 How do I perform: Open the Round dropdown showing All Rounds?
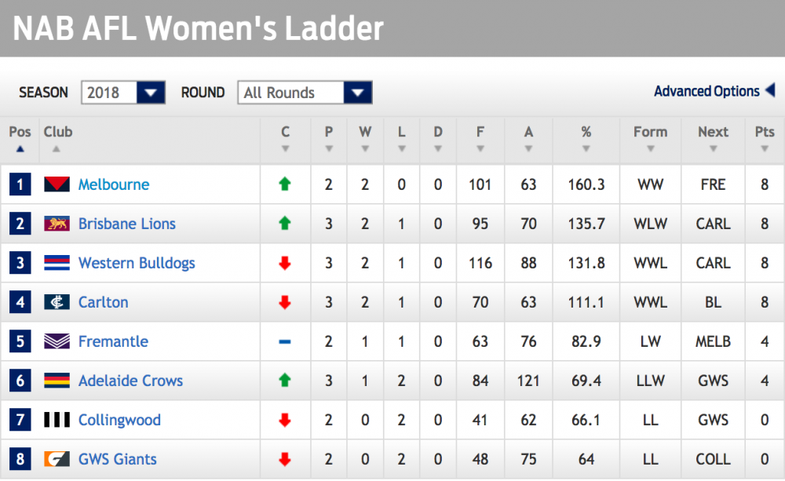pyautogui.click(x=305, y=92)
